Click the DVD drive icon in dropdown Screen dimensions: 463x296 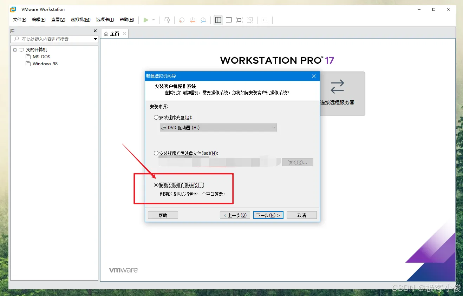[163, 128]
